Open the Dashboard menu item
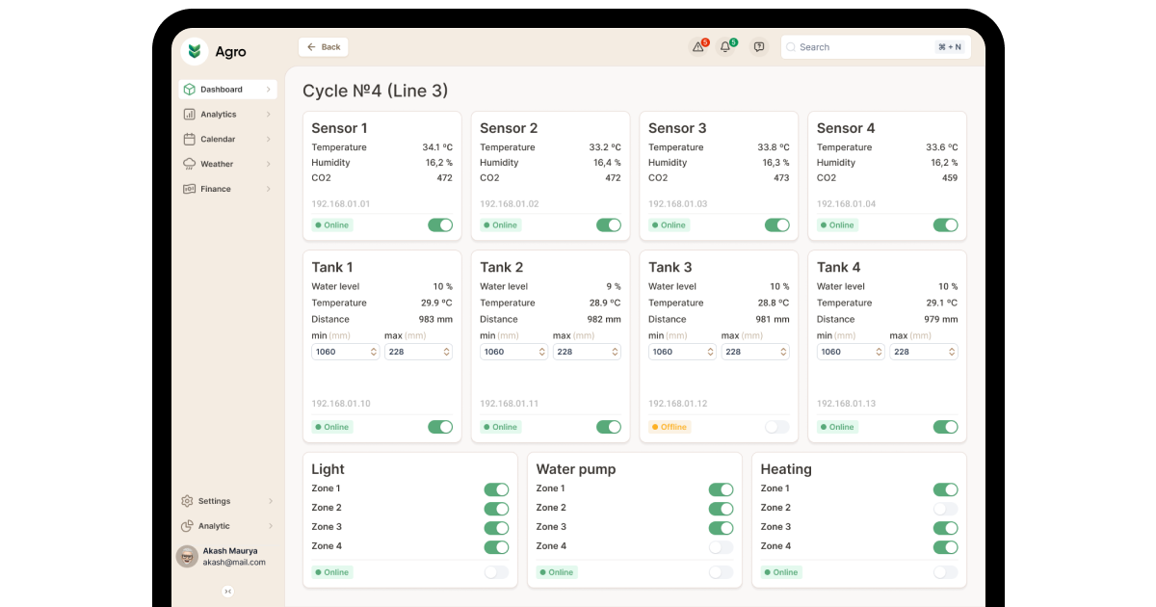Screen dimensions: 1156x607 (x=227, y=89)
